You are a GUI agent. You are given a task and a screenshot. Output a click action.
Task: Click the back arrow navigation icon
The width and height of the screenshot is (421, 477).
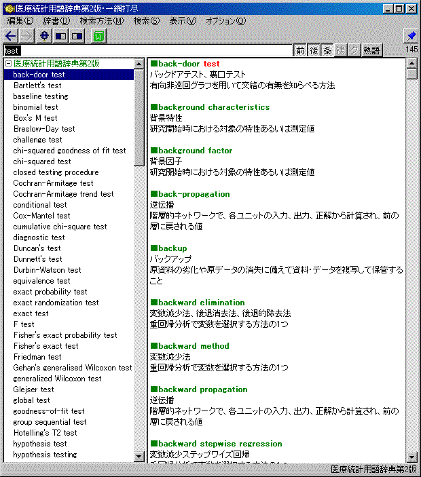[11, 36]
